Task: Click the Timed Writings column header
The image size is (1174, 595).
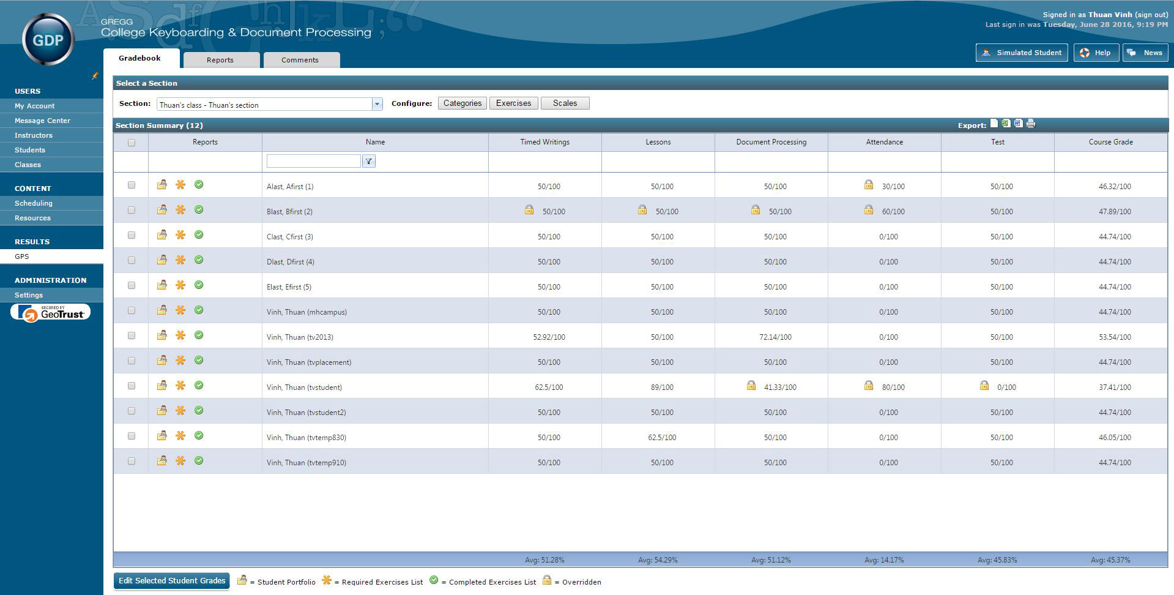Action: [x=545, y=142]
